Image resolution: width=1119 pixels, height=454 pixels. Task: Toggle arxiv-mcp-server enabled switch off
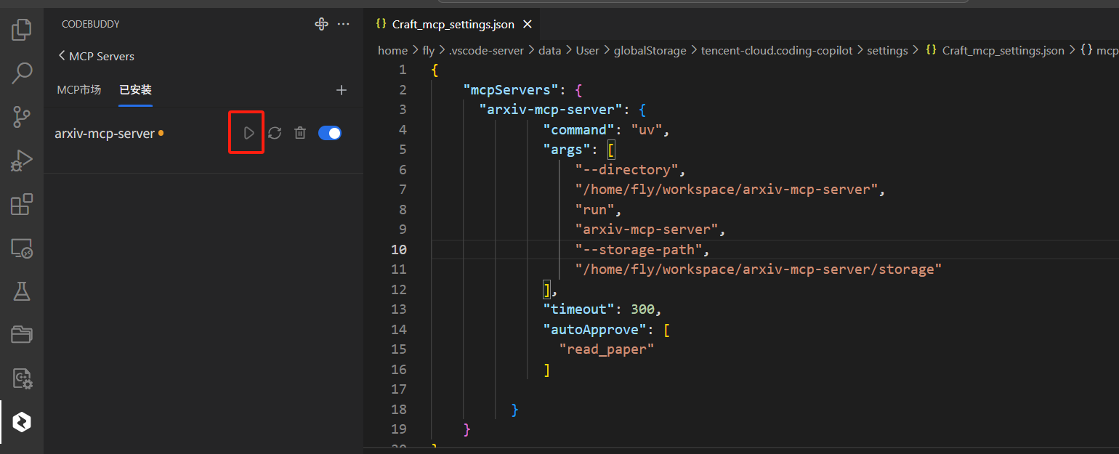click(x=330, y=133)
